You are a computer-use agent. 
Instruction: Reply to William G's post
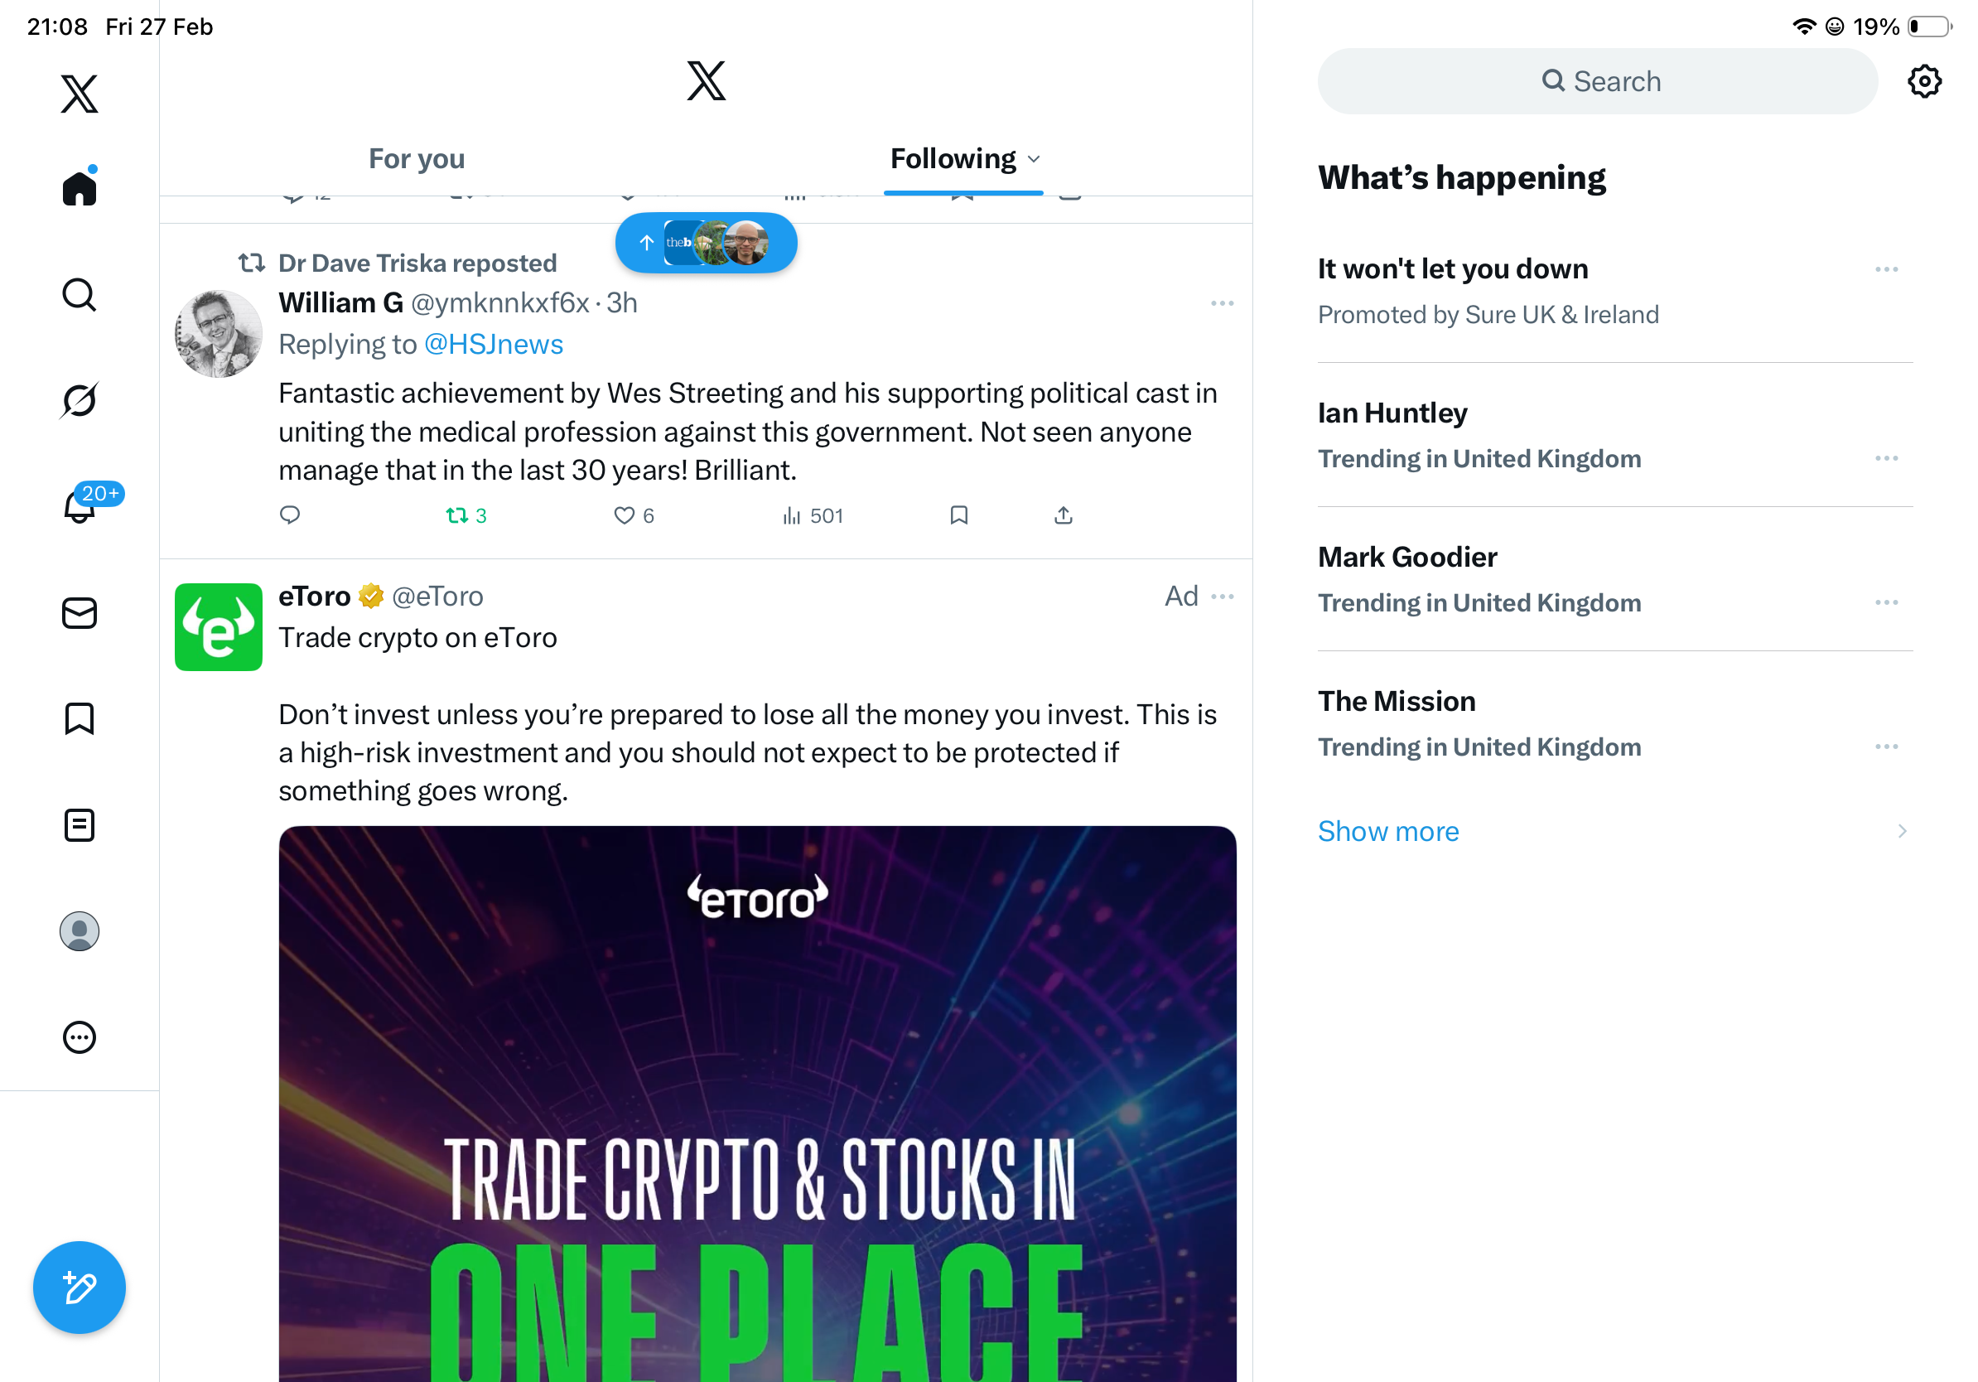(x=291, y=515)
